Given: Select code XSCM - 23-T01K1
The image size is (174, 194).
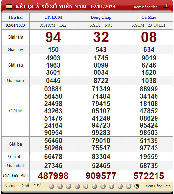Looking at the screenshot, I should pos(149,25).
